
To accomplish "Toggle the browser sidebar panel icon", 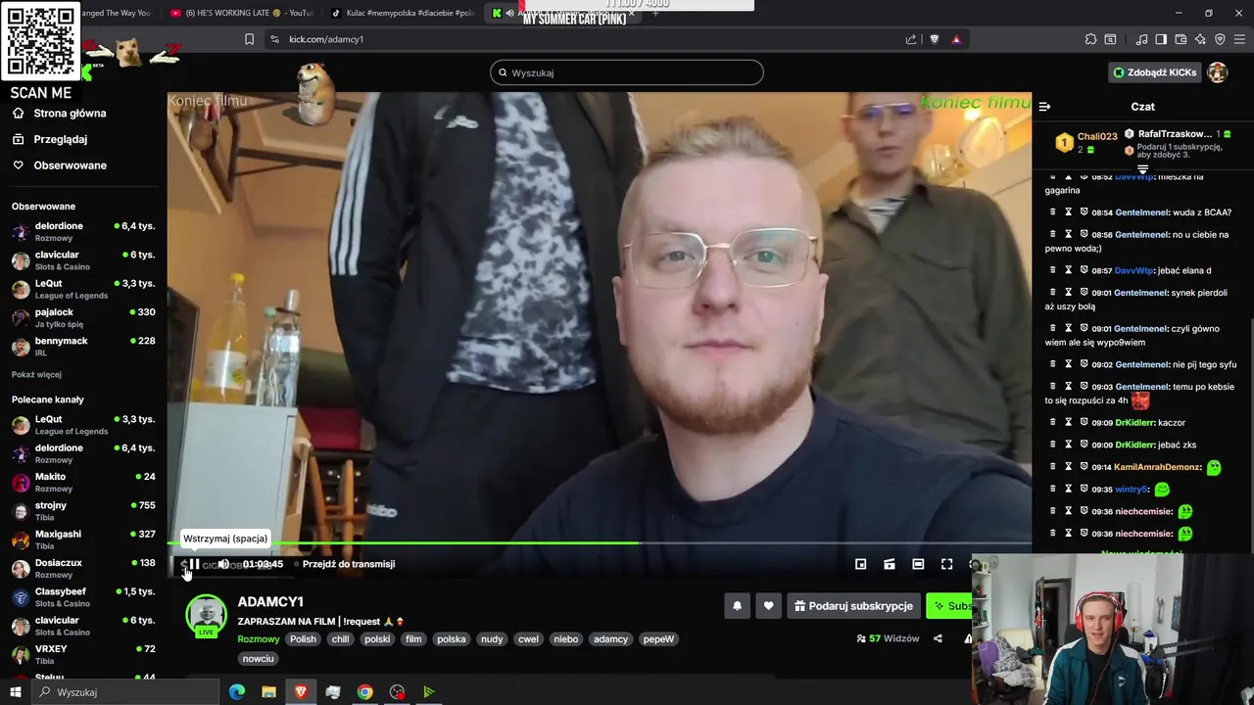I will (1161, 39).
